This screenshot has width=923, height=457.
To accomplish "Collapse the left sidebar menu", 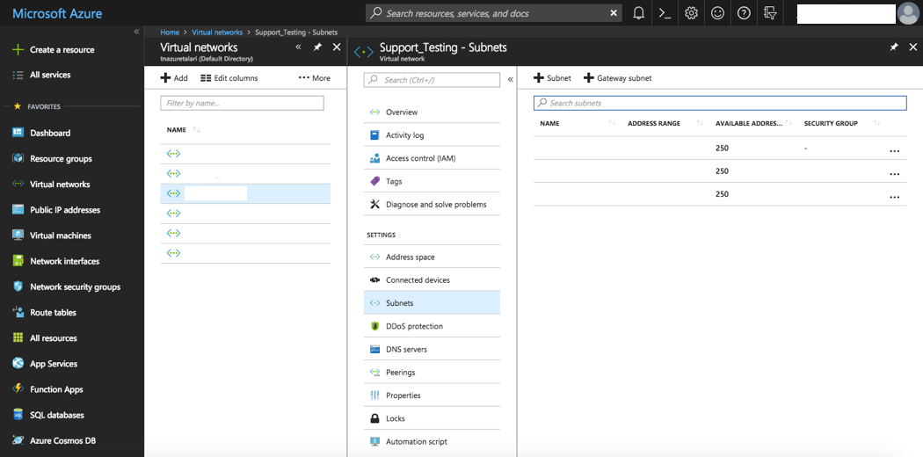I will (136, 32).
